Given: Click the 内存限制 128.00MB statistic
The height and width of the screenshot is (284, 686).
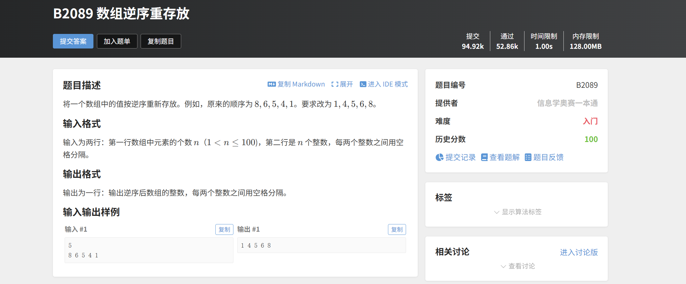Looking at the screenshot, I should pyautogui.click(x=586, y=41).
